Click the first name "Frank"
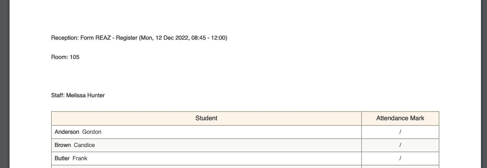The width and height of the screenshot is (487, 168). pos(80,159)
